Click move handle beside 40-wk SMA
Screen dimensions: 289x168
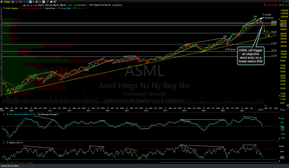(x=59, y=8)
